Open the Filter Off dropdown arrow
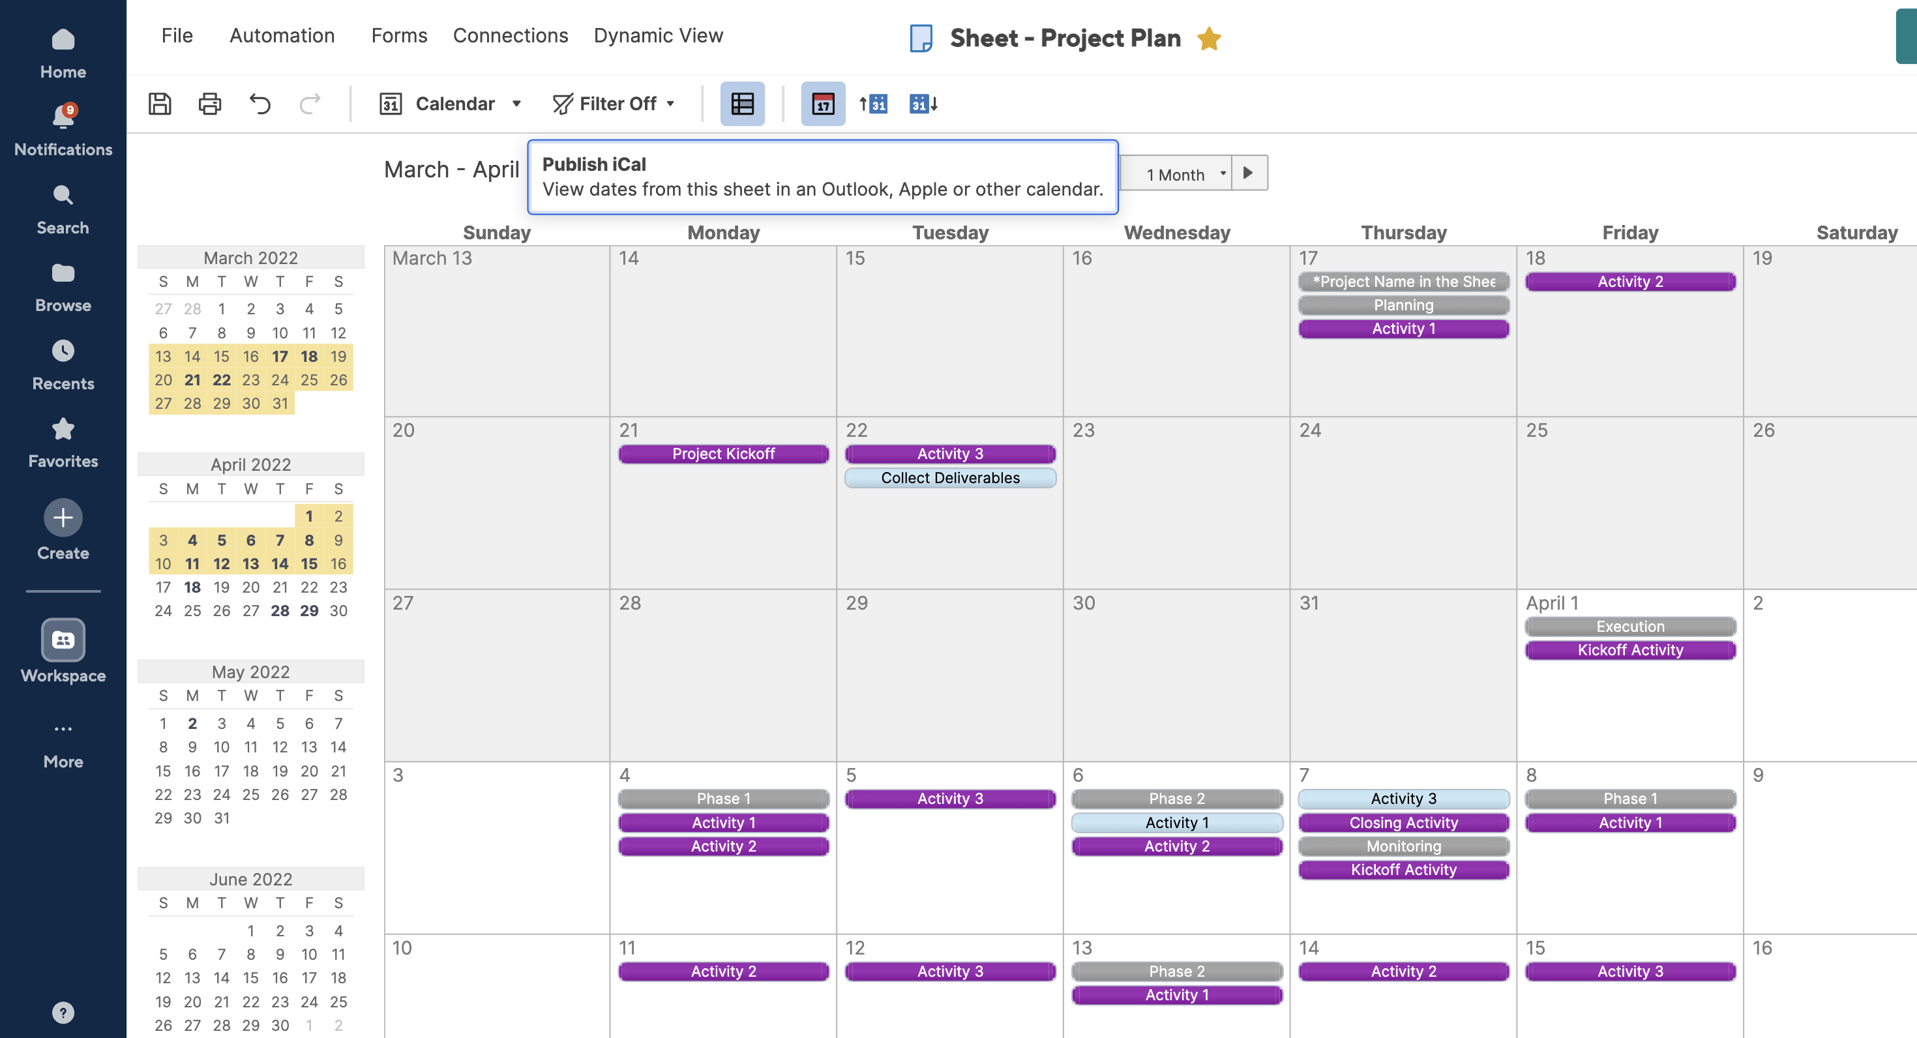Viewport: 1917px width, 1038px height. (670, 104)
